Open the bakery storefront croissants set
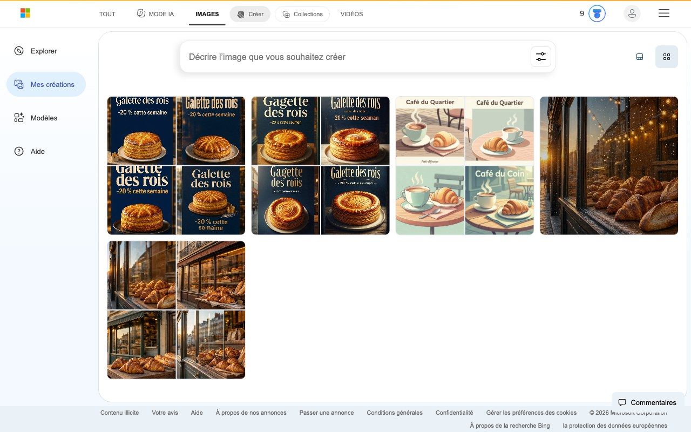 click(176, 310)
